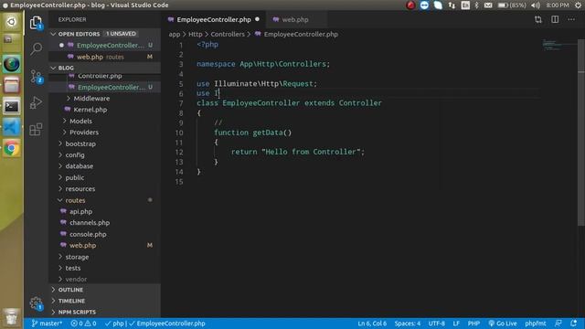Screen dimensions: 585x329
Task: Expand the storage folder
Action: tap(77, 257)
